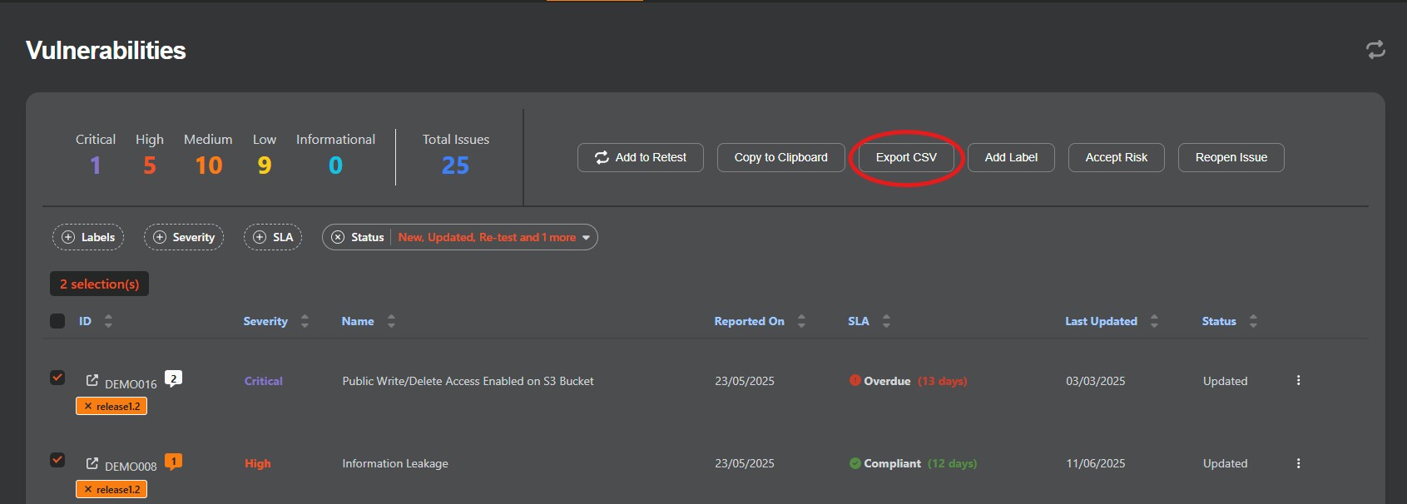Open three-dot menu for DEMO016 row
Viewport: 1407px width, 504px height.
point(1298,381)
